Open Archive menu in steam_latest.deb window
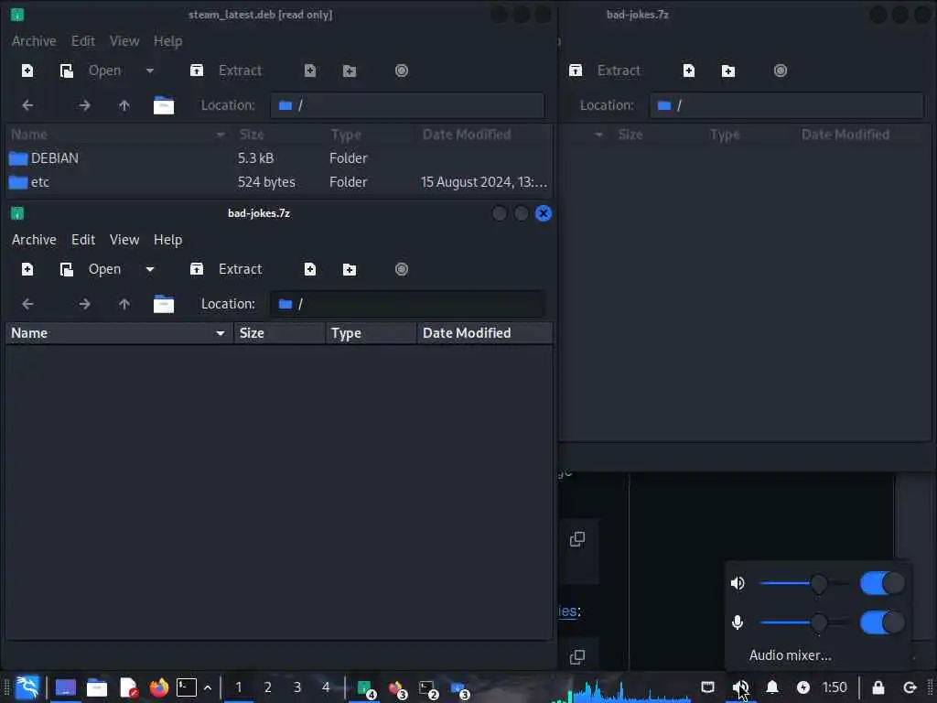 (x=34, y=41)
